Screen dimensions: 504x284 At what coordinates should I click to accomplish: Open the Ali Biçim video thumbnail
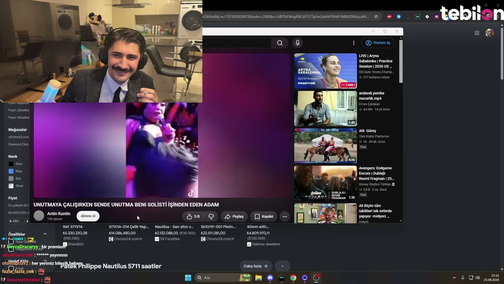[326, 213]
